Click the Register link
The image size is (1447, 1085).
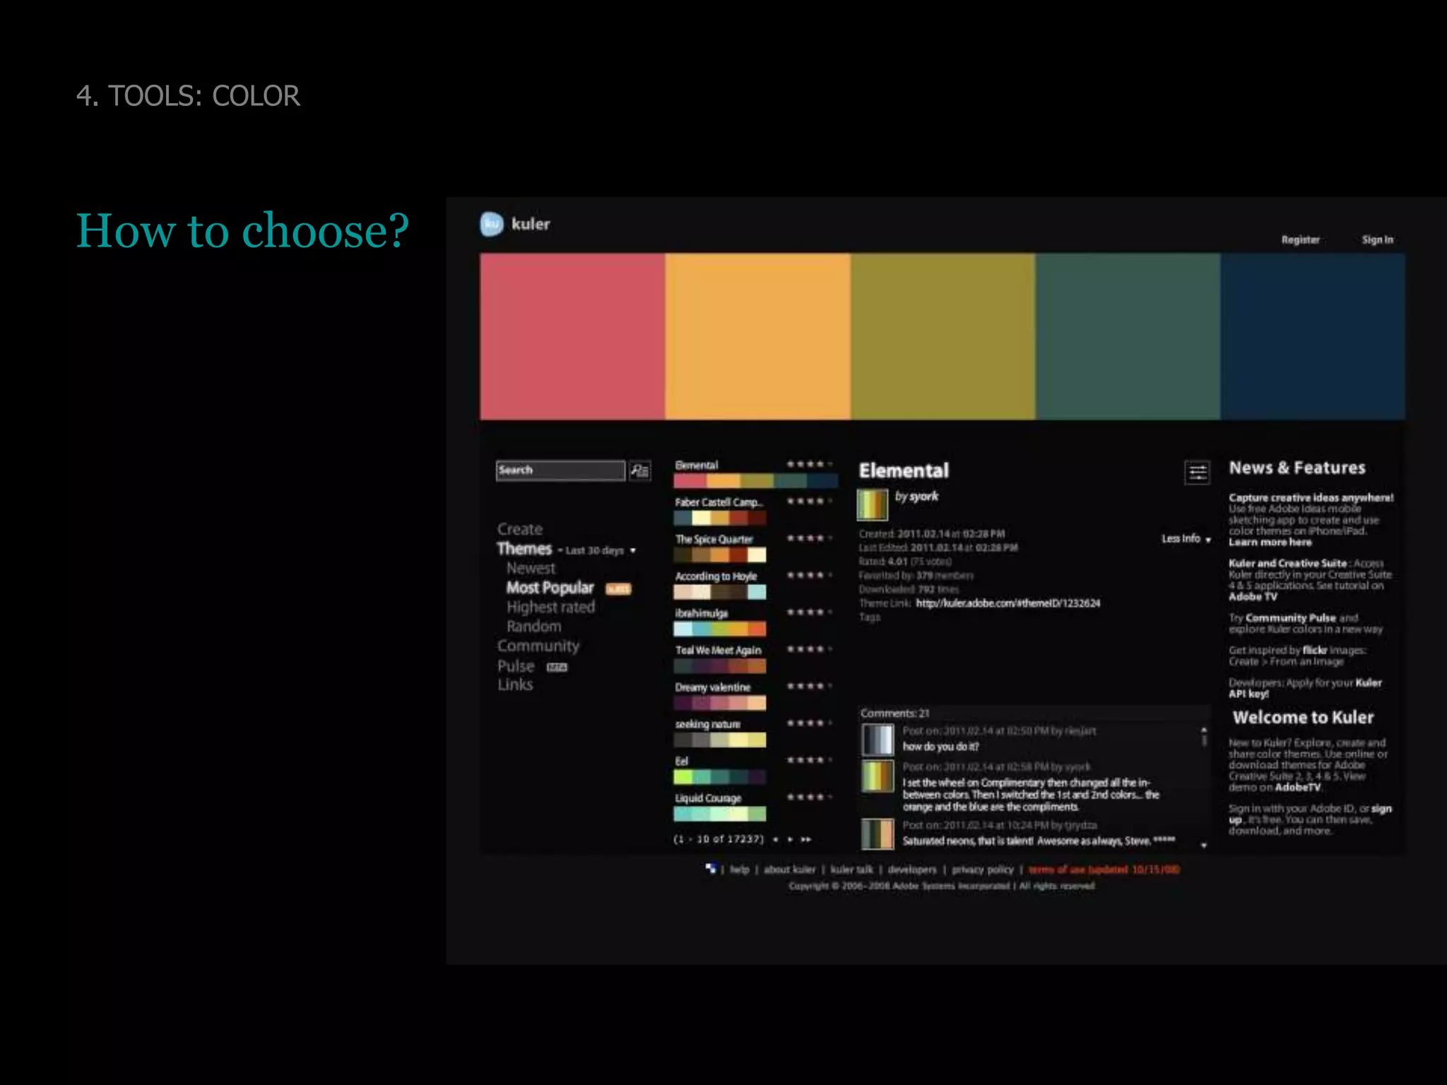pyautogui.click(x=1301, y=239)
